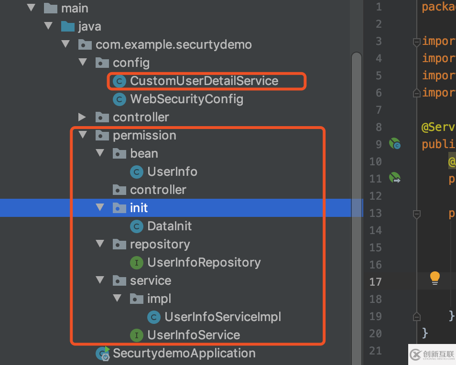The width and height of the screenshot is (456, 365).
Task: Click the UserInfoRepository interface icon
Action: coord(137,262)
